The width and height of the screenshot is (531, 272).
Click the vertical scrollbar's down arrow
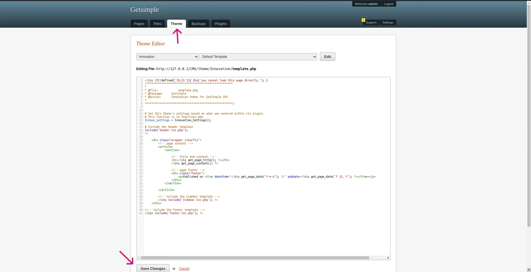click(x=529, y=270)
